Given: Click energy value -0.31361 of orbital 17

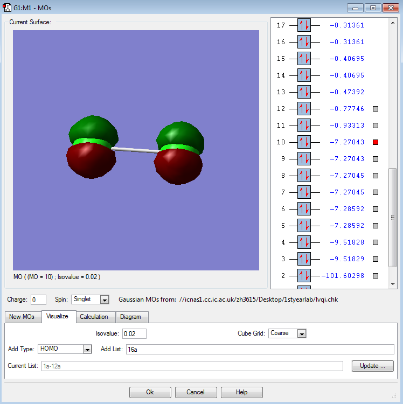Looking at the screenshot, I should (347, 25).
